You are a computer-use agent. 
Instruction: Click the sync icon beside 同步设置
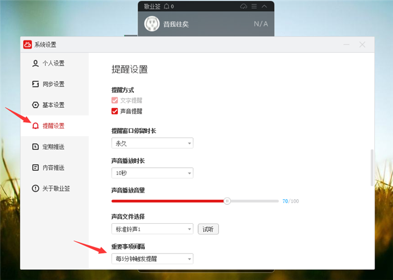(x=35, y=84)
